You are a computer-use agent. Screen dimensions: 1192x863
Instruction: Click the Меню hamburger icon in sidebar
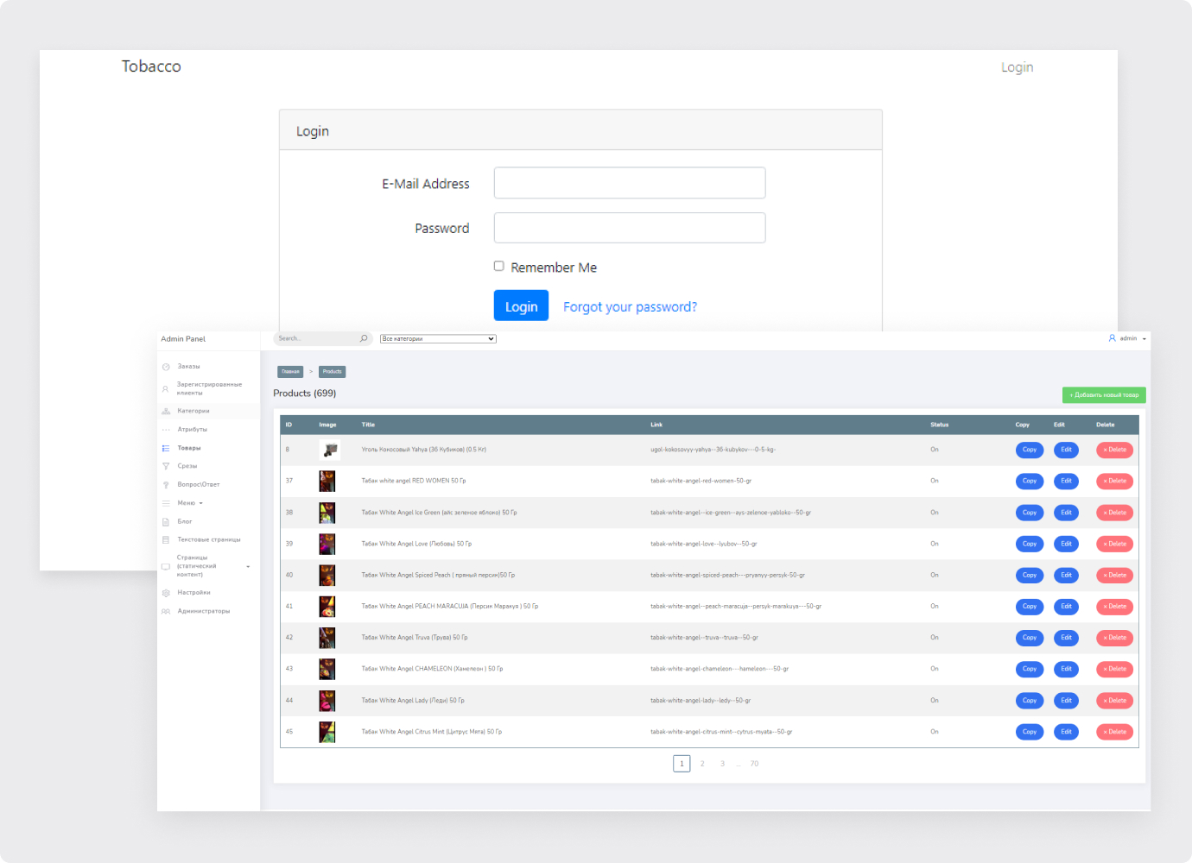[166, 503]
